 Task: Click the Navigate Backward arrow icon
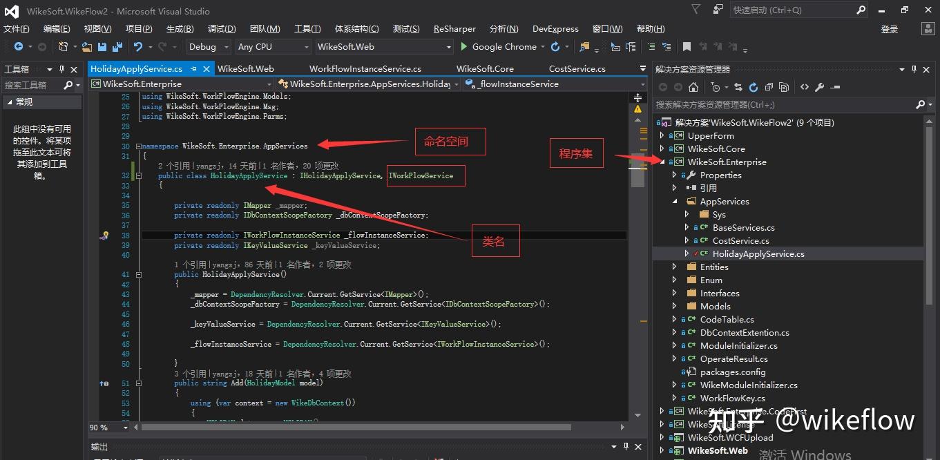click(18, 46)
